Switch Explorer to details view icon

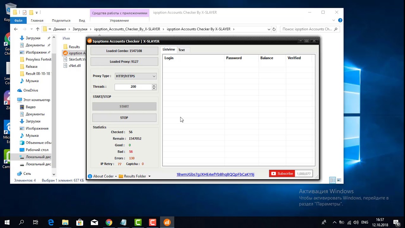tap(333, 180)
